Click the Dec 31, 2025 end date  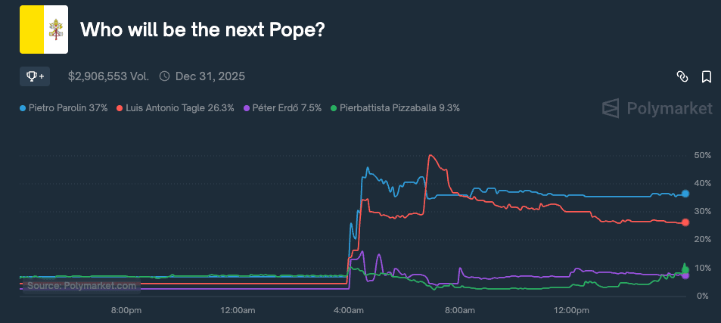(210, 76)
